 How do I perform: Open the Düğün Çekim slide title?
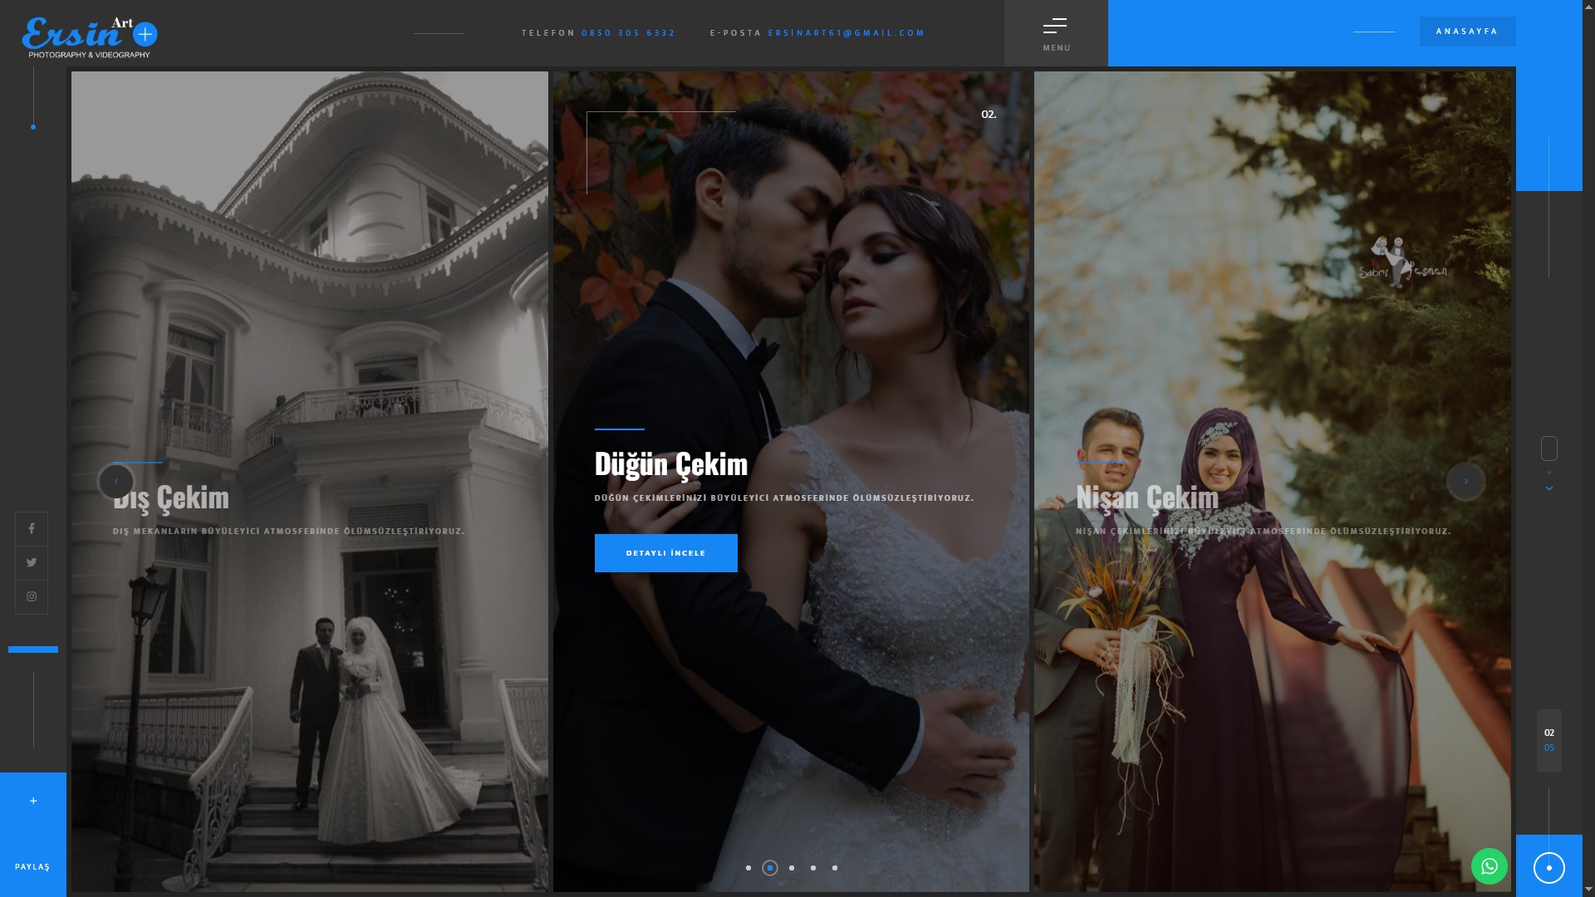tap(671, 464)
